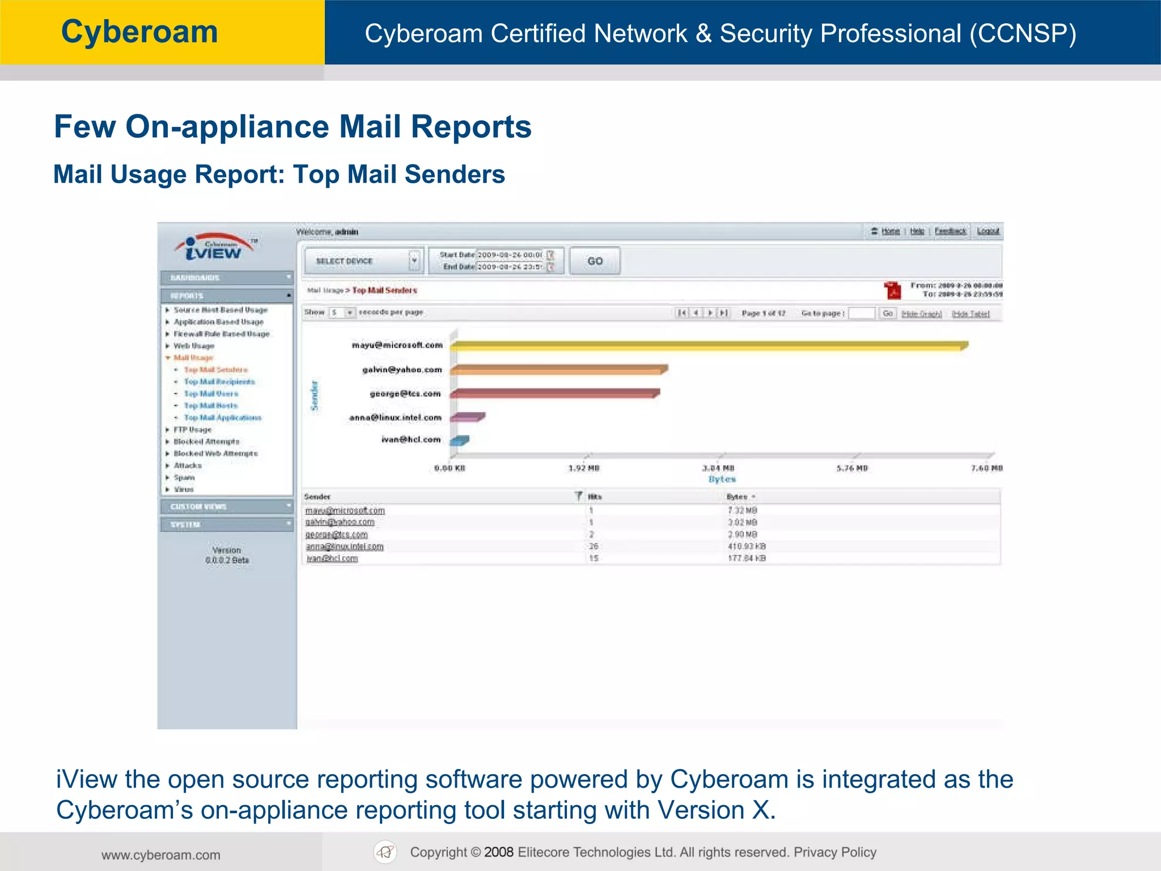Jump to the last results page
The image size is (1161, 871).
click(x=724, y=313)
